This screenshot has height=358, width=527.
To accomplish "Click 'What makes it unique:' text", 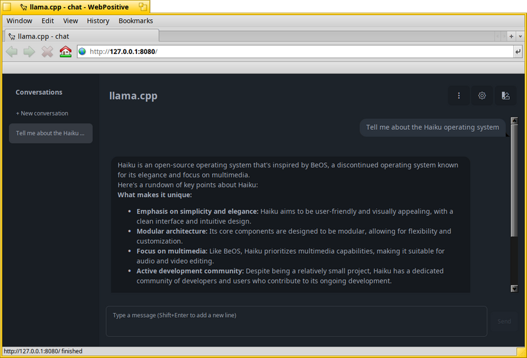I will (x=155, y=194).
